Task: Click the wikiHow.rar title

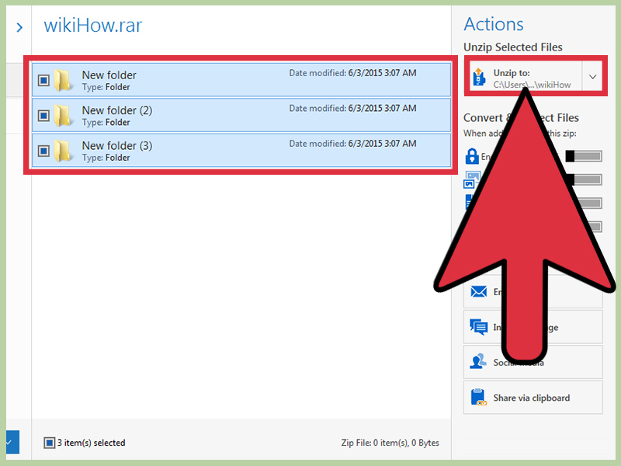Action: (x=92, y=26)
